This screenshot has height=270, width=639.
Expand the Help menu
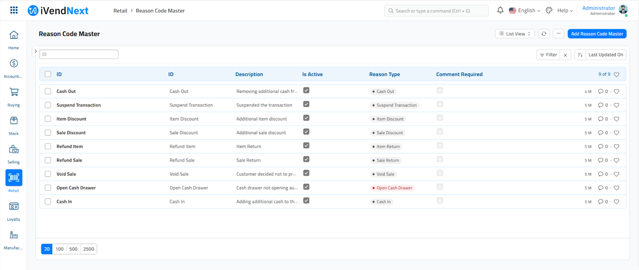pyautogui.click(x=565, y=11)
